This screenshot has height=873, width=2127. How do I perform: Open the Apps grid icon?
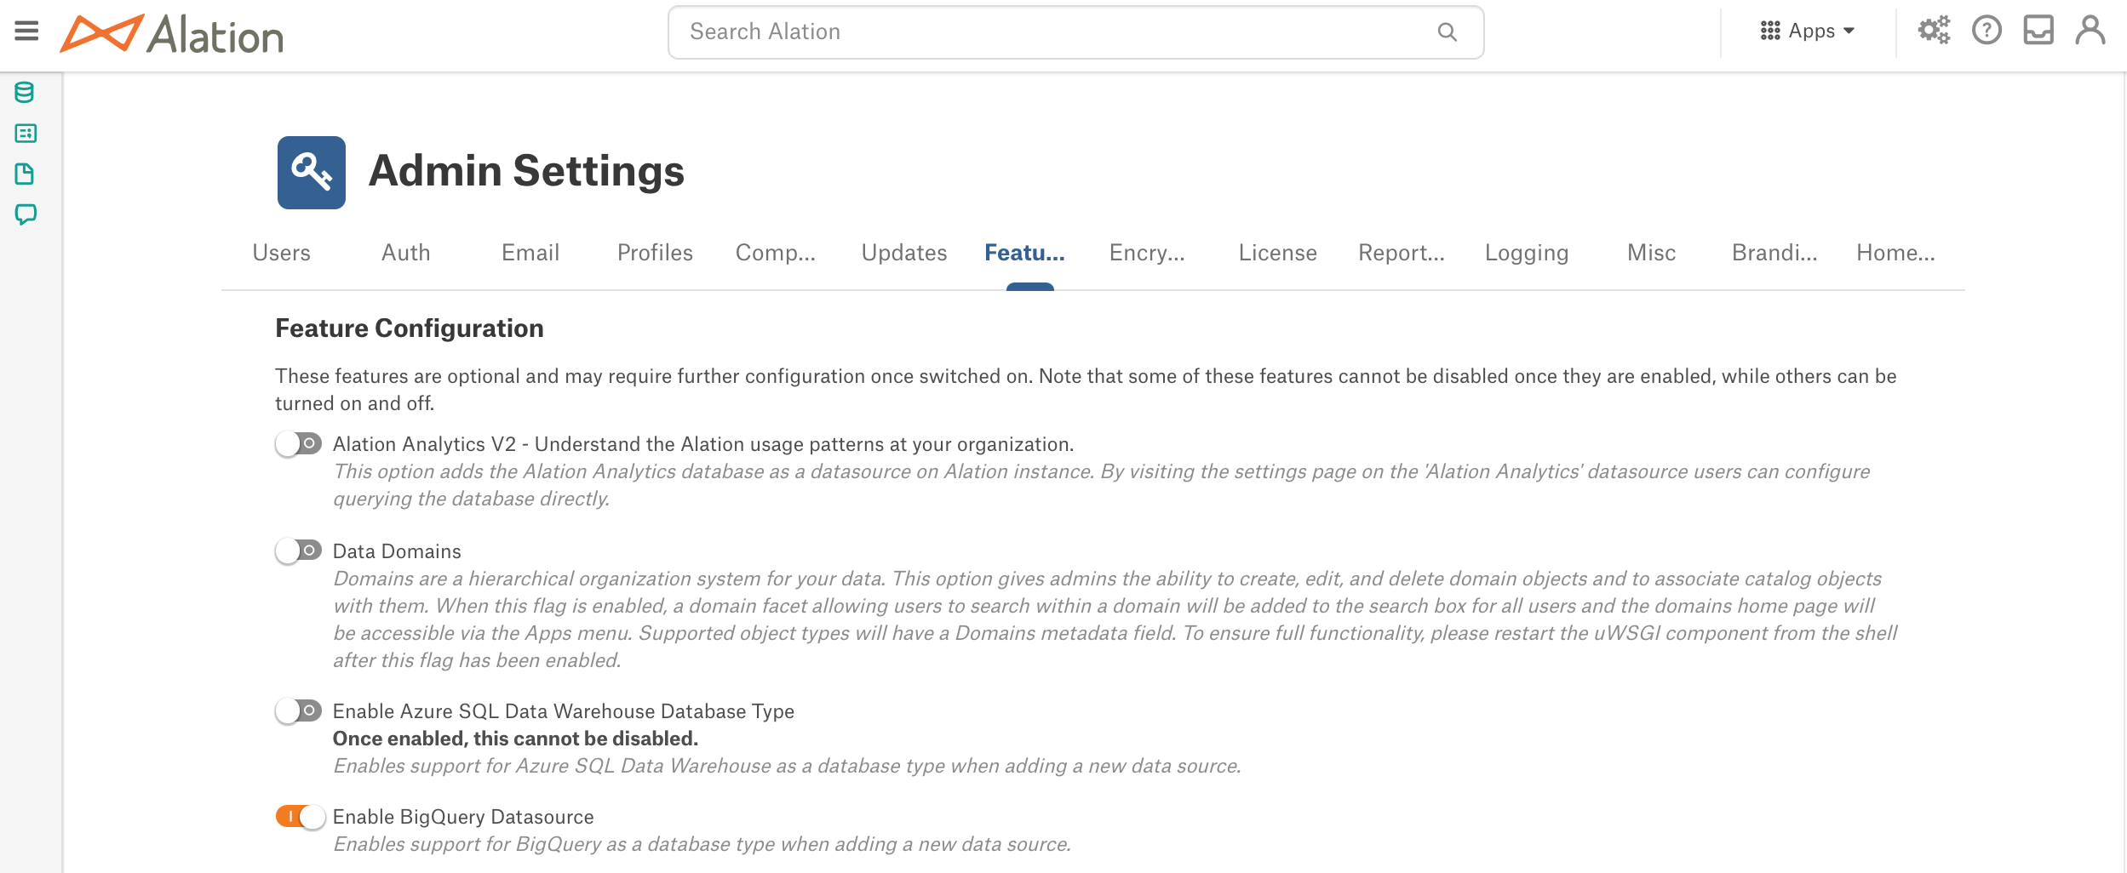coord(1770,31)
